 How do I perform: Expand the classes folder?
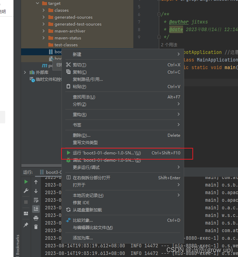coord(44,10)
